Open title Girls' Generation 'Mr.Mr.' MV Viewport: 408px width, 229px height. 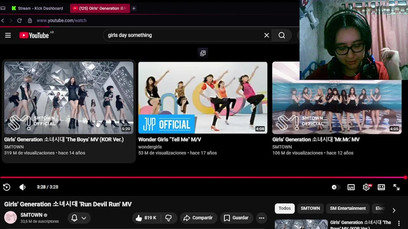316,139
